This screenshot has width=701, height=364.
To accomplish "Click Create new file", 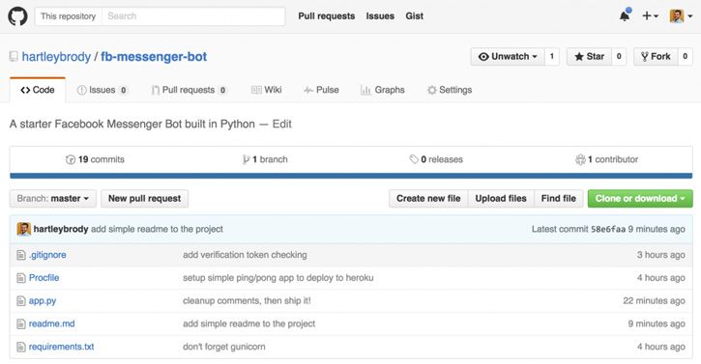I will coord(428,198).
